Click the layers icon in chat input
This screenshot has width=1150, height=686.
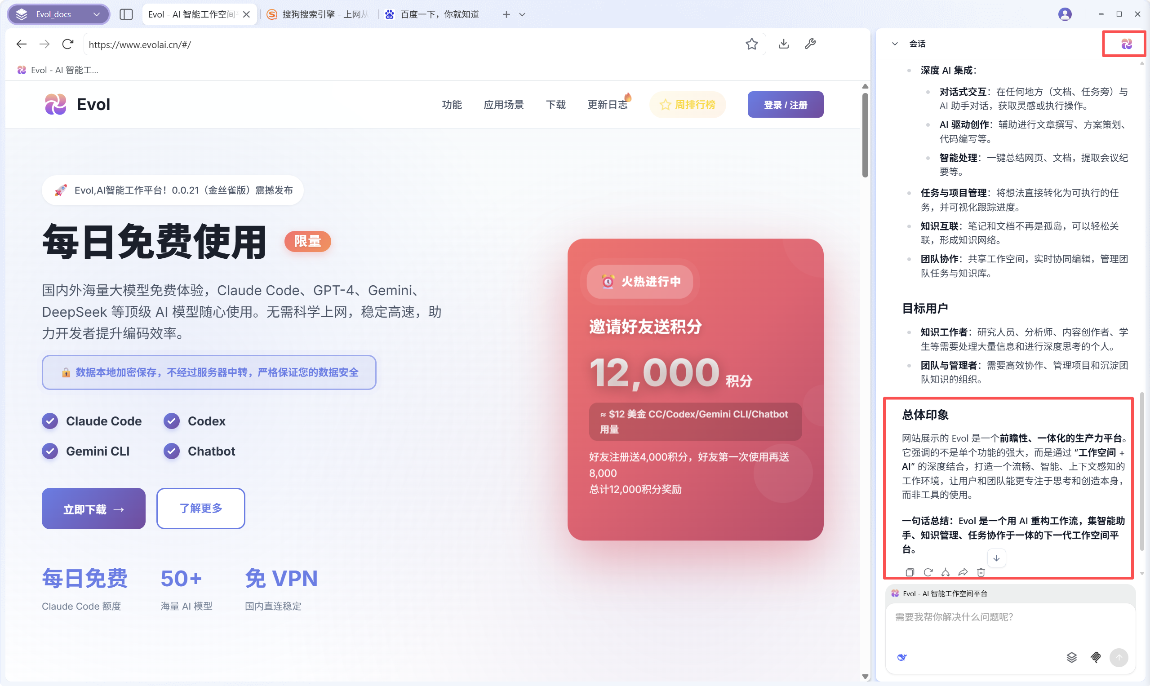[x=1071, y=657]
